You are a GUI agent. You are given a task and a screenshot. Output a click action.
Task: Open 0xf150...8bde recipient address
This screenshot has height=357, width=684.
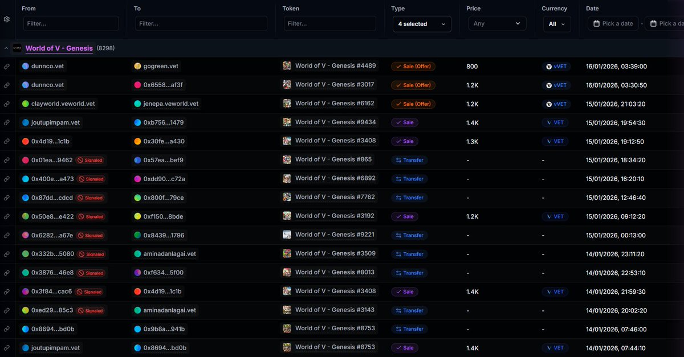163,216
